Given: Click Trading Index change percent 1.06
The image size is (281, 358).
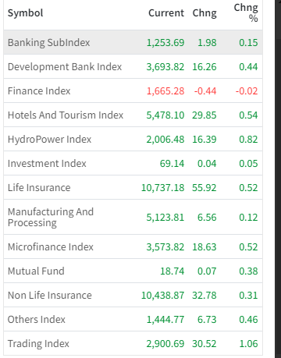Looking at the screenshot, I should (x=248, y=344).
